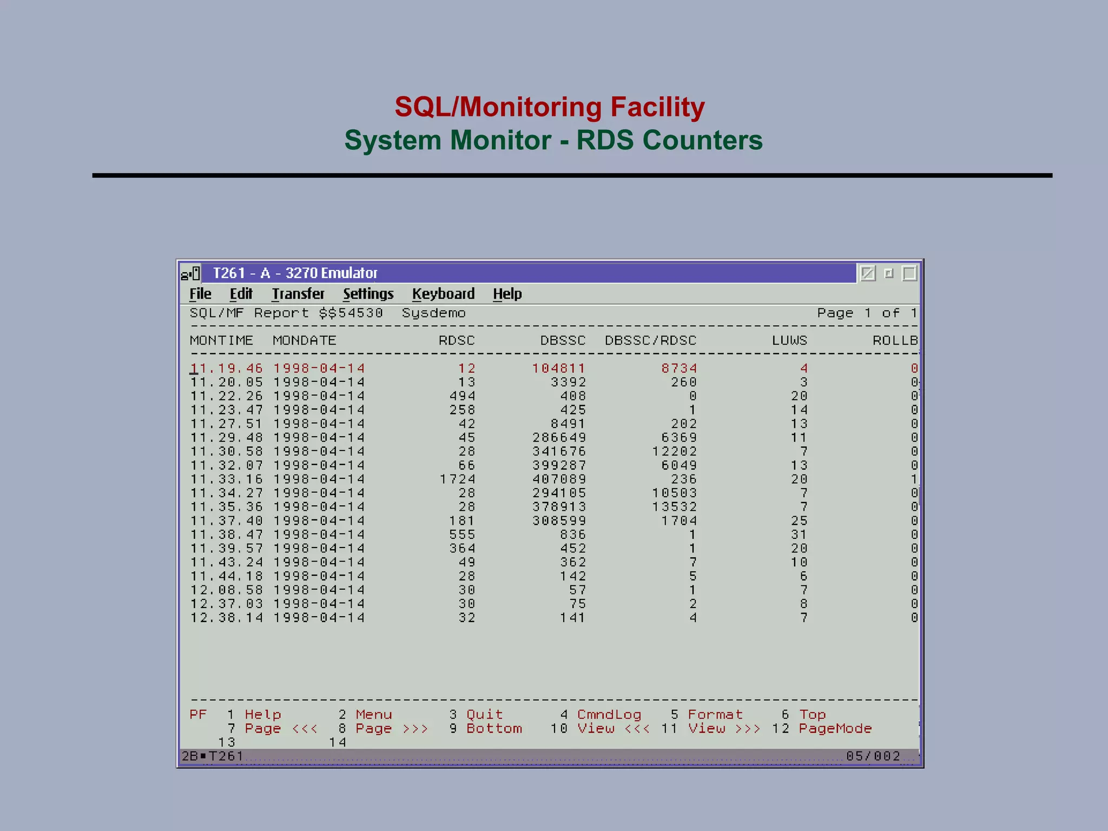Select the row with time 11.37.40

[554, 521]
